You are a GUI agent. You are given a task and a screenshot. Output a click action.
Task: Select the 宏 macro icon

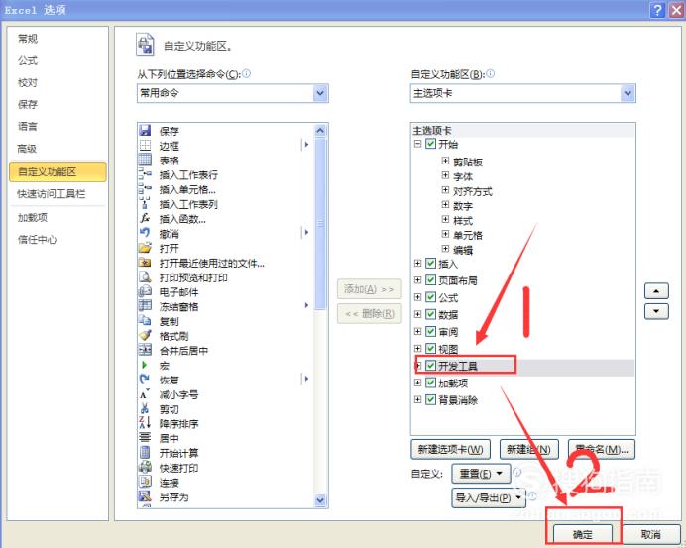145,365
